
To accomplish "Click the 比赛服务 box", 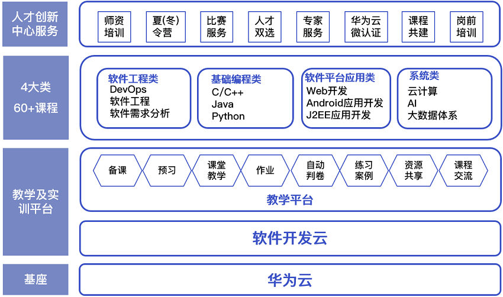I will (217, 27).
